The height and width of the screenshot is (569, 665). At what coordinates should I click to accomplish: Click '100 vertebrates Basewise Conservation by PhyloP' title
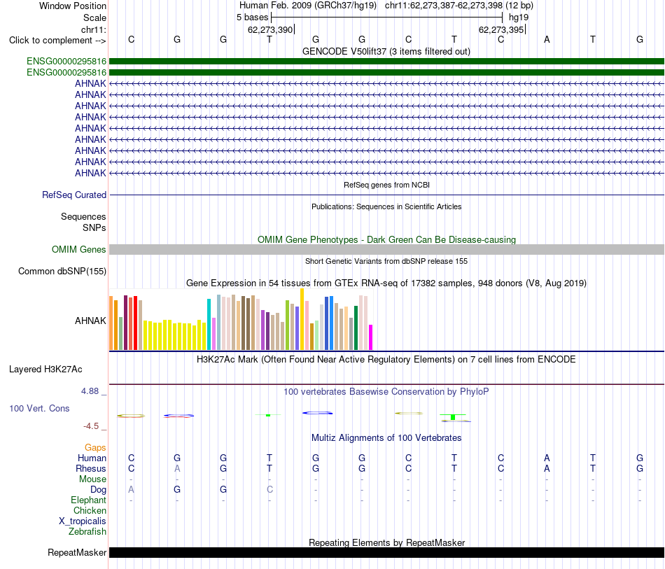tap(386, 392)
